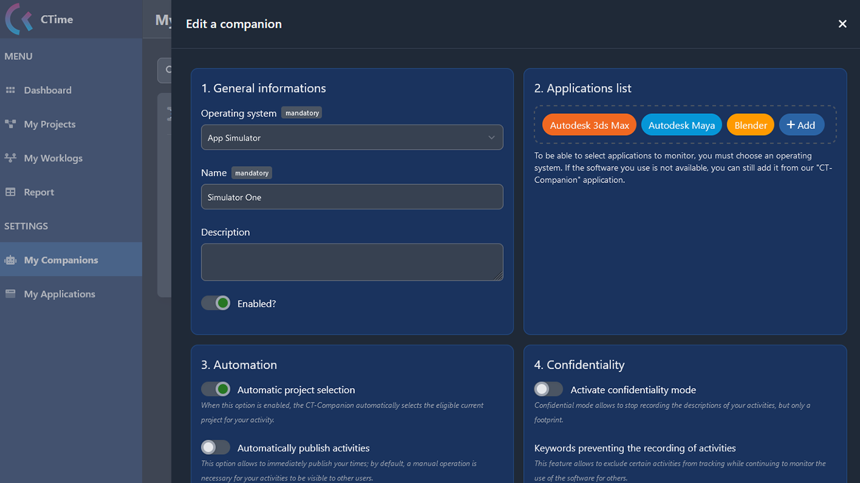860x483 pixels.
Task: Enable Automatically publish activities
Action: pyautogui.click(x=215, y=447)
